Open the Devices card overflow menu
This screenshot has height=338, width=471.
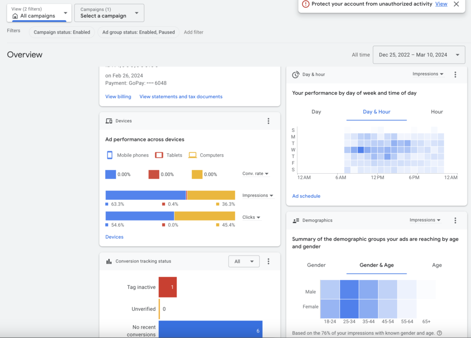tap(269, 121)
